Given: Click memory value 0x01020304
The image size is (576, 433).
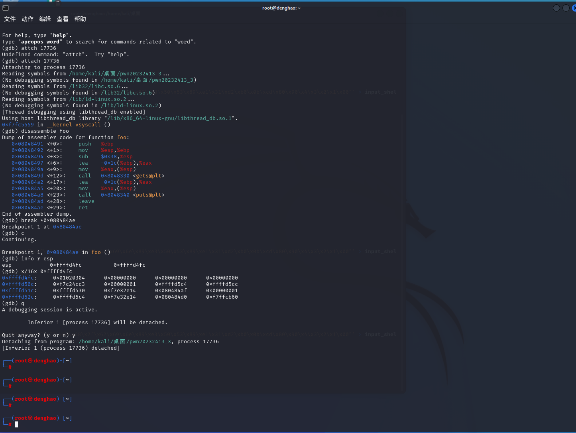Looking at the screenshot, I should point(69,278).
